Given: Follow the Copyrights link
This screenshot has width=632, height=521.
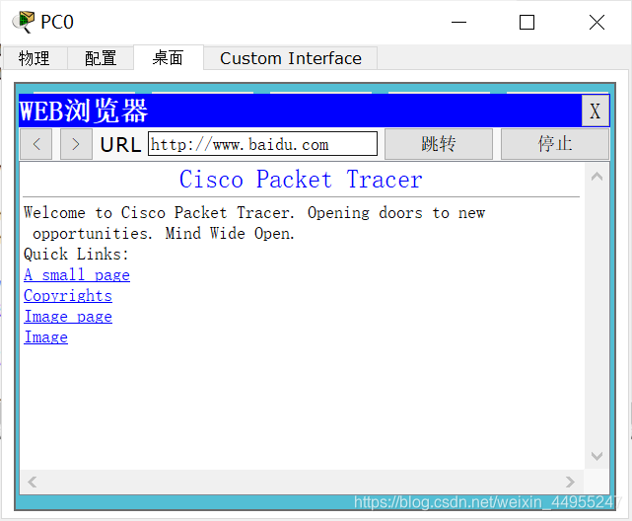Looking at the screenshot, I should click(68, 296).
